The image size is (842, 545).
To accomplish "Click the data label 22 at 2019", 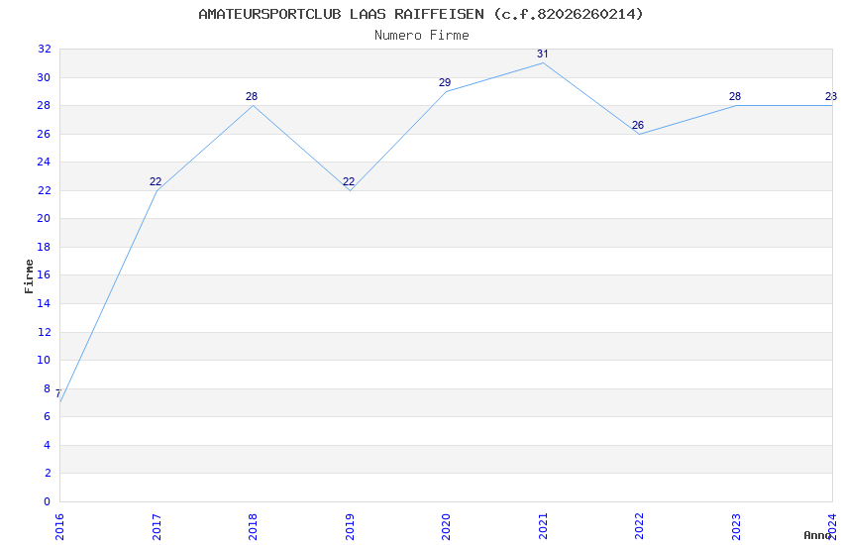I will (x=349, y=181).
